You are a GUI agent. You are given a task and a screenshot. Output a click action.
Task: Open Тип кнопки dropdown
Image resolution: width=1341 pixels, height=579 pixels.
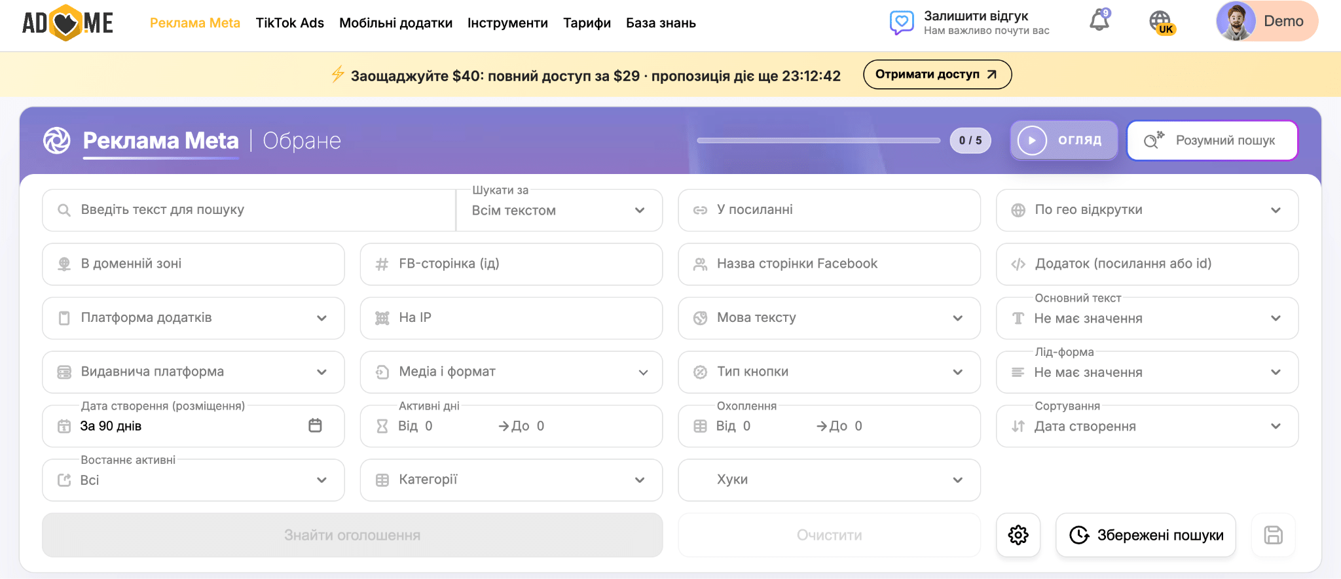coord(829,372)
